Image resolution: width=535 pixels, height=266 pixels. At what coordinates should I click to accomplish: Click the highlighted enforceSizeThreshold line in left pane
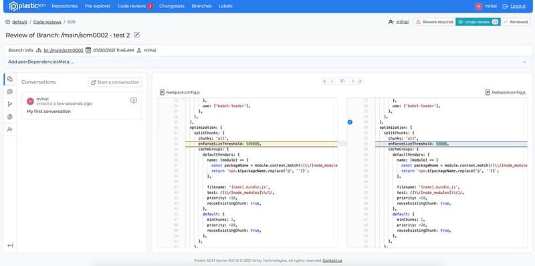pos(261,144)
